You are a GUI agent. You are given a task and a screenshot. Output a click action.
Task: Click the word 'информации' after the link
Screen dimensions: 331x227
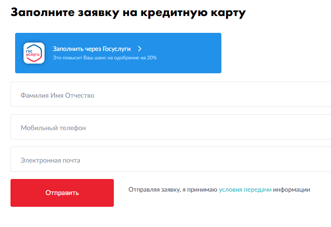pyautogui.click(x=292, y=190)
